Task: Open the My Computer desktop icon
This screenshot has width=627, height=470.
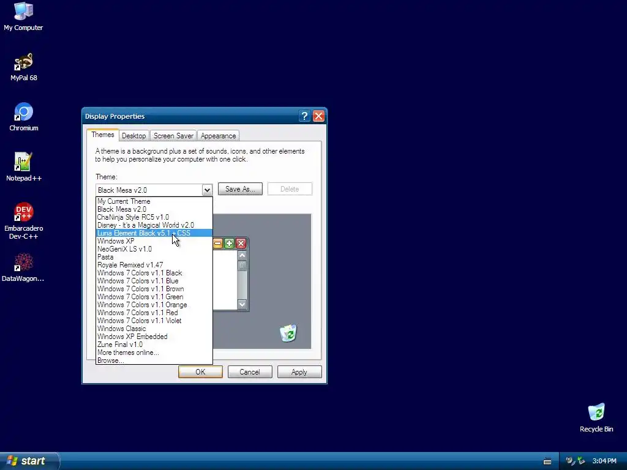Action: pyautogui.click(x=23, y=17)
